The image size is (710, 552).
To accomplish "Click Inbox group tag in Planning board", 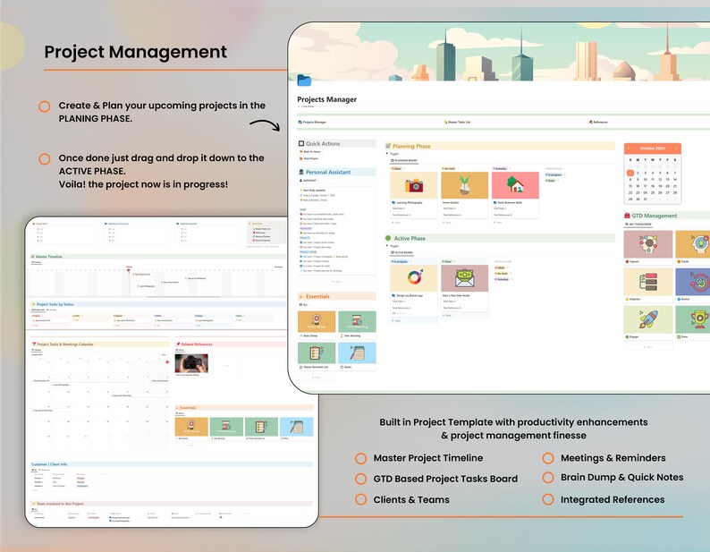I will click(x=397, y=168).
